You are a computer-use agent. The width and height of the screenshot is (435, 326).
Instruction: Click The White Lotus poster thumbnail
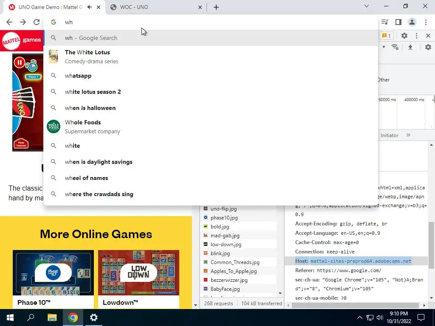(54, 56)
